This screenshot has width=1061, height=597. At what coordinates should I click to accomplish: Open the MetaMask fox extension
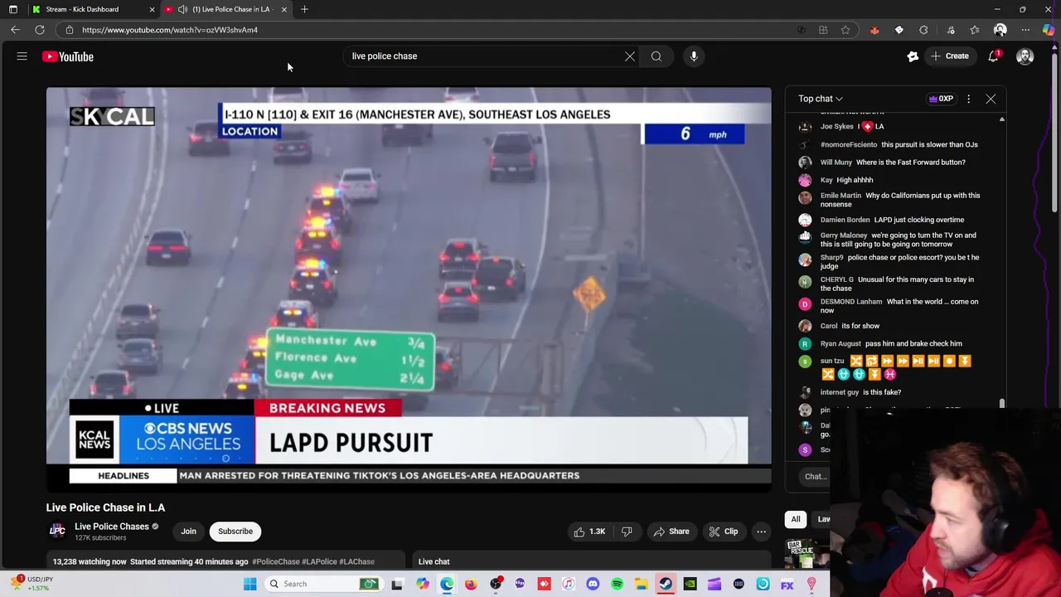(874, 30)
